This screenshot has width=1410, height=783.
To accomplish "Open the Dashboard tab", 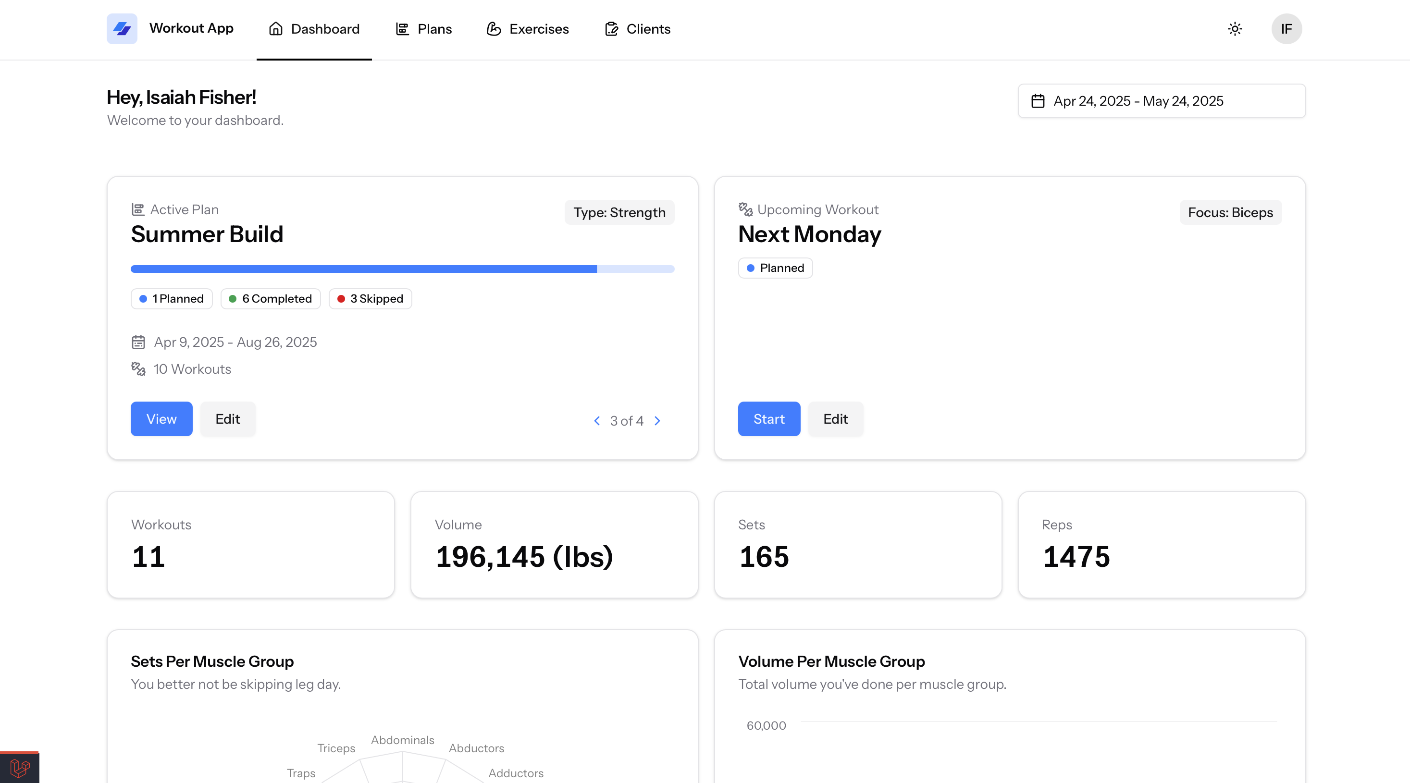I will tap(314, 29).
